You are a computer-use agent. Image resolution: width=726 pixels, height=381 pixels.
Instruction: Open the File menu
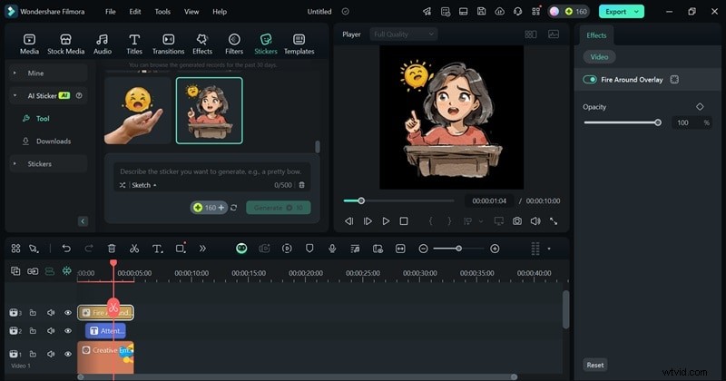point(110,12)
